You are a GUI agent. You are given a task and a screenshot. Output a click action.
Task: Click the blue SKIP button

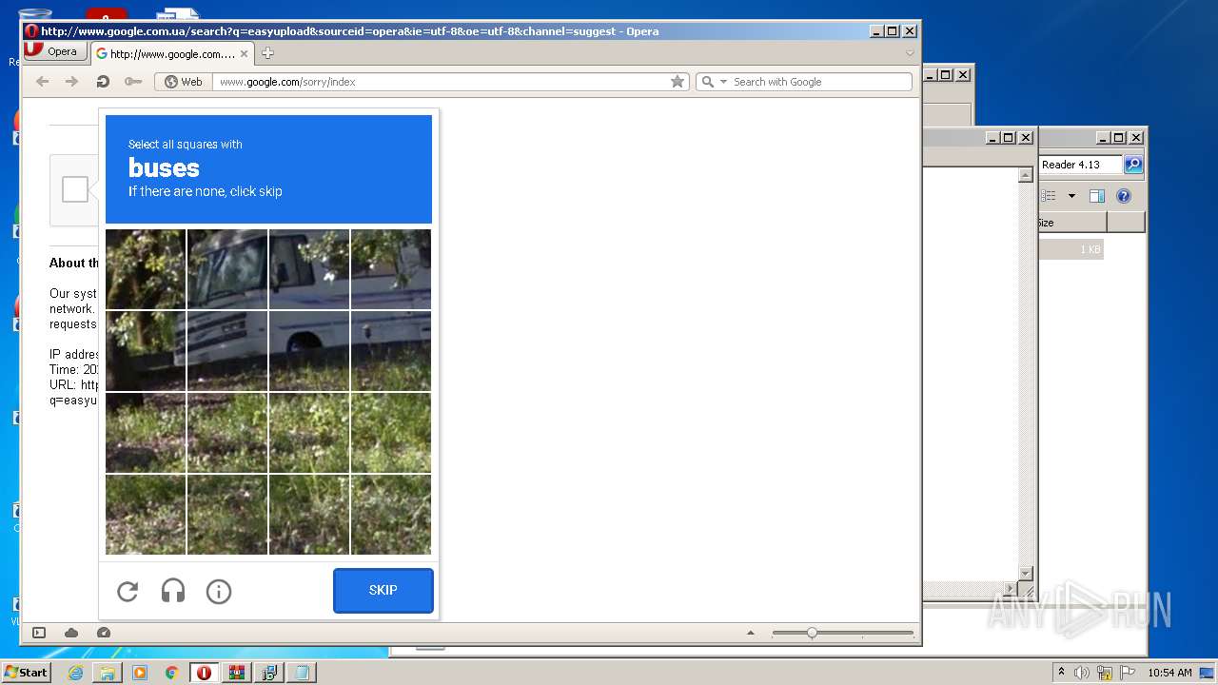pyautogui.click(x=383, y=591)
